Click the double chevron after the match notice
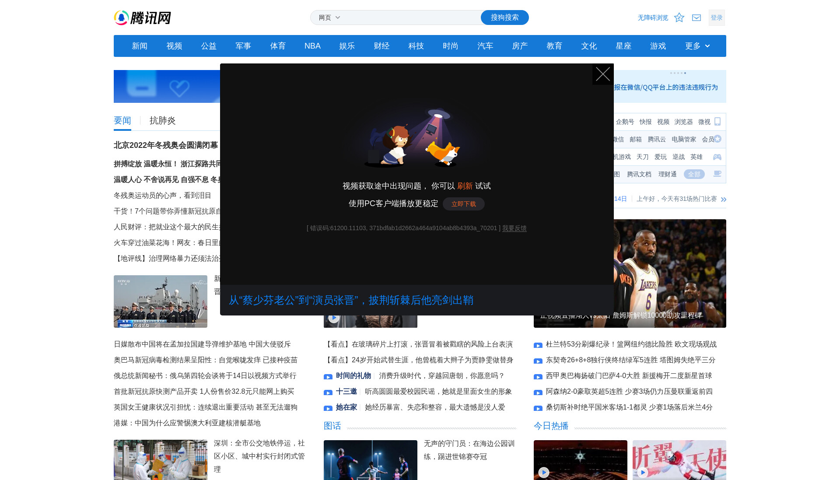This screenshot has width=840, height=480. point(724,199)
